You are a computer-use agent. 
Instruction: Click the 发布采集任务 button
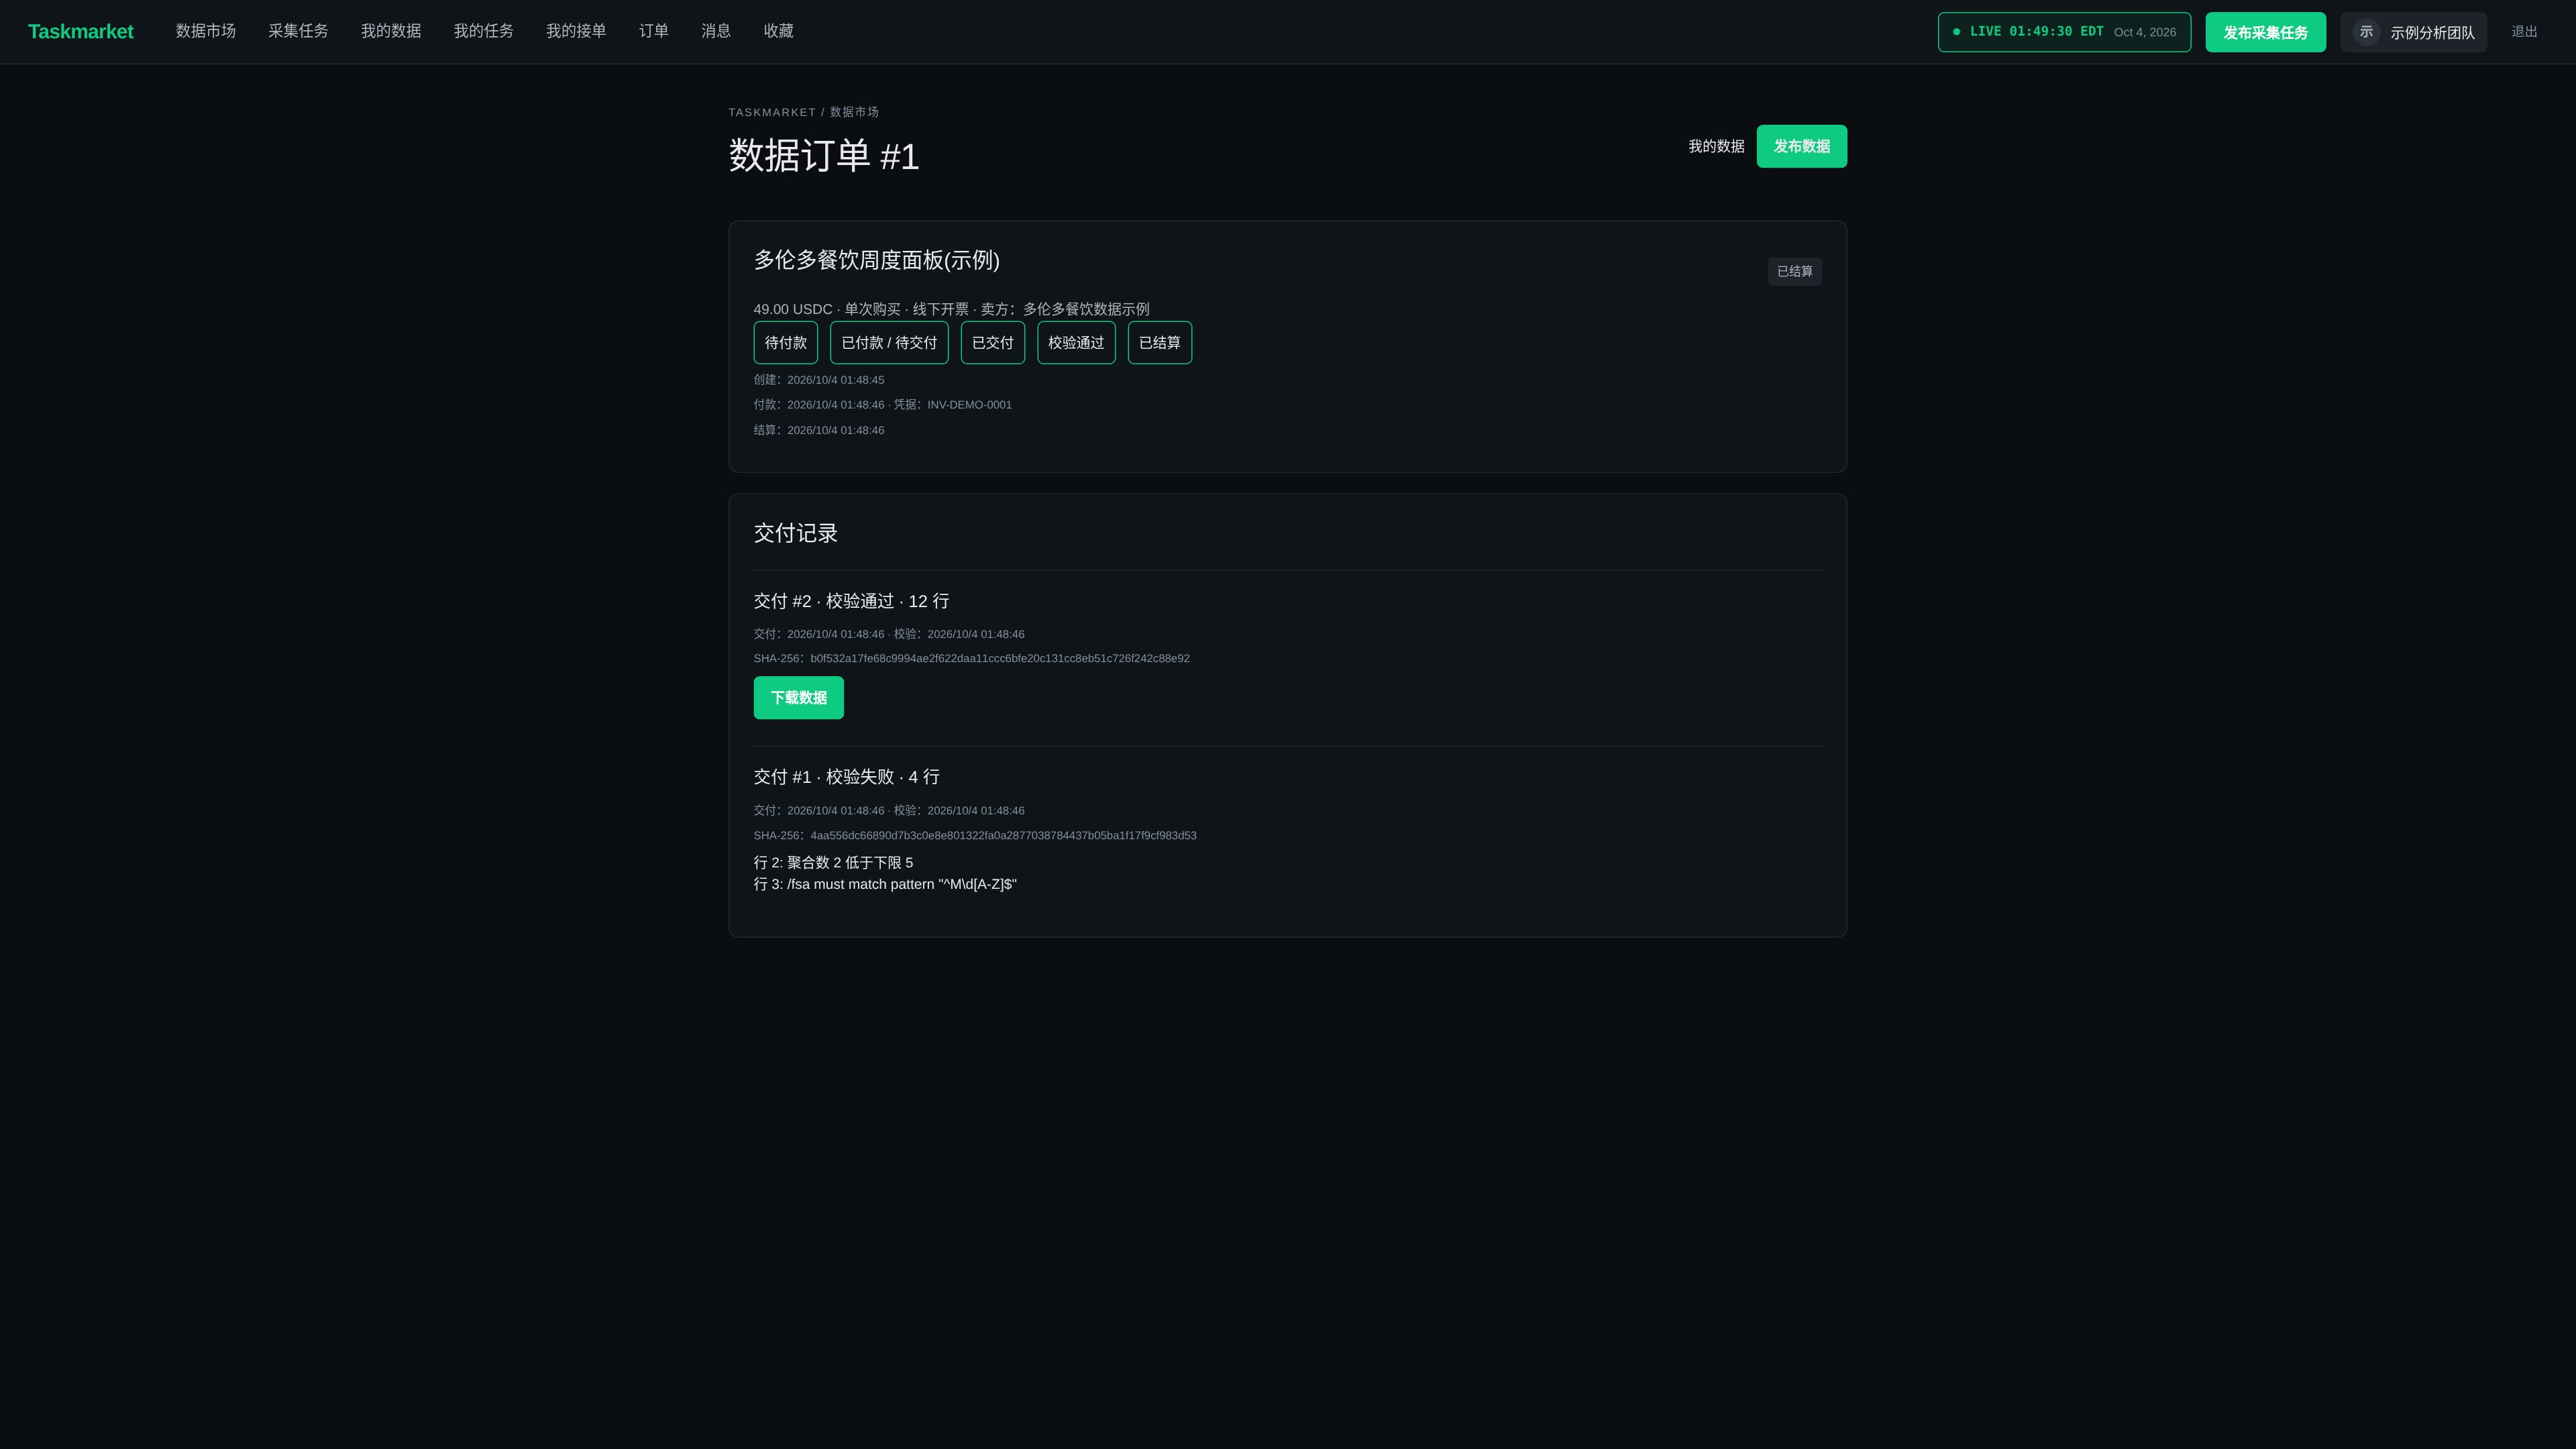coord(2265,32)
